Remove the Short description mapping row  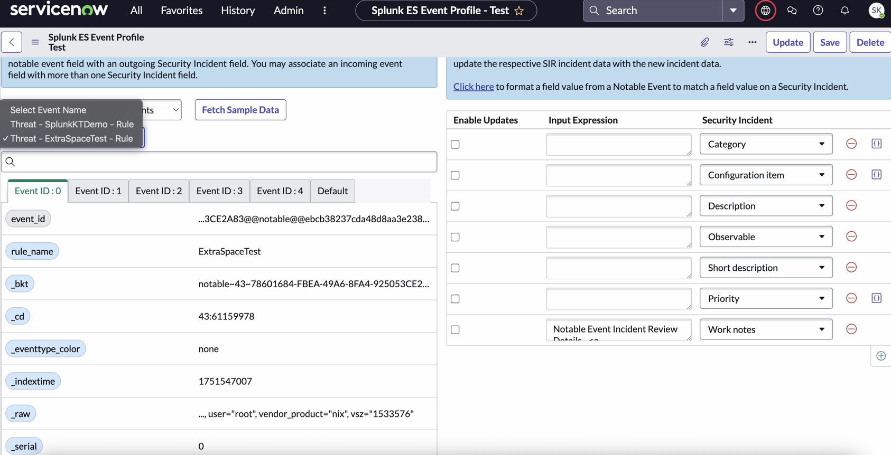point(851,268)
